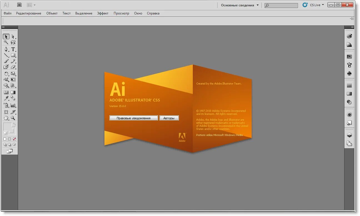Open the Graphic Styles panel
This screenshot has width=360, height=216.
(349, 123)
